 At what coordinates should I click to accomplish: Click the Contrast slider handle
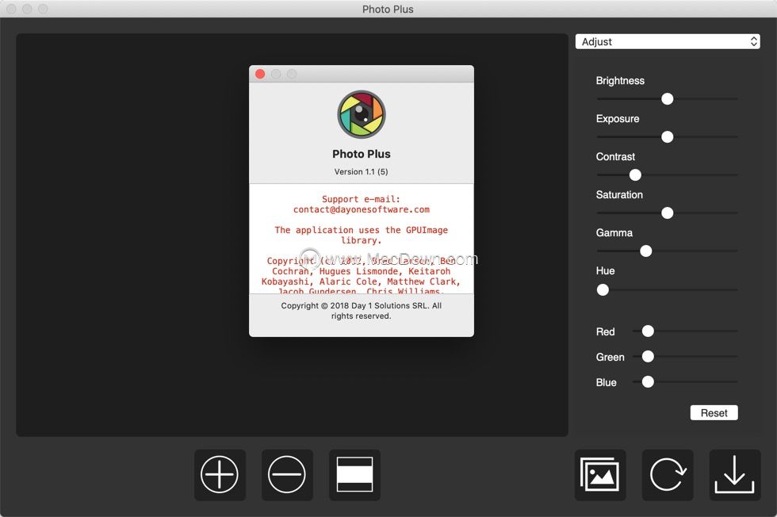(635, 175)
